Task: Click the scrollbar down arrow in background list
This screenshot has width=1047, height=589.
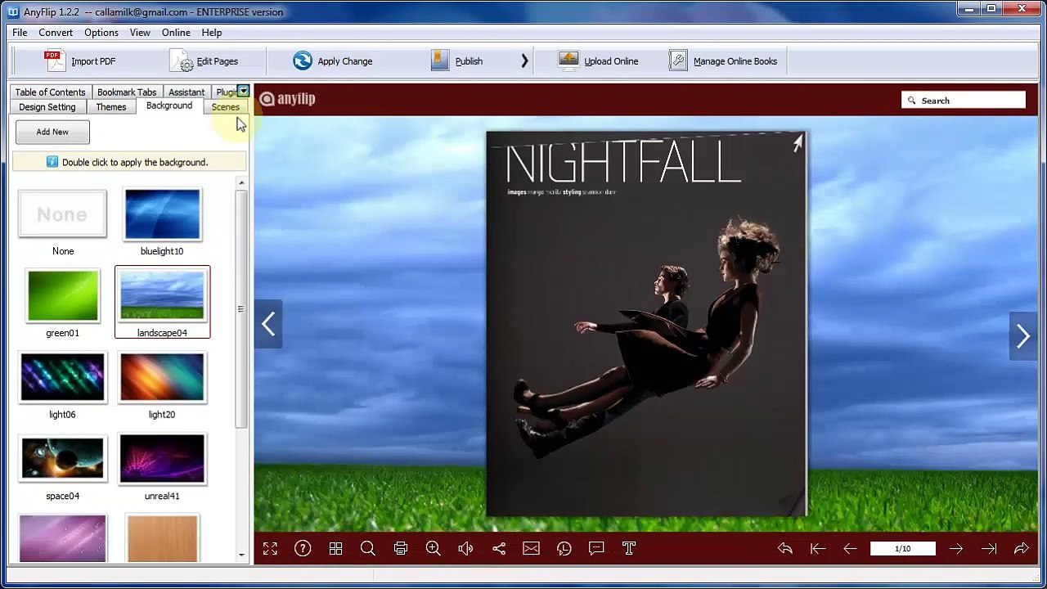Action: coord(241,555)
